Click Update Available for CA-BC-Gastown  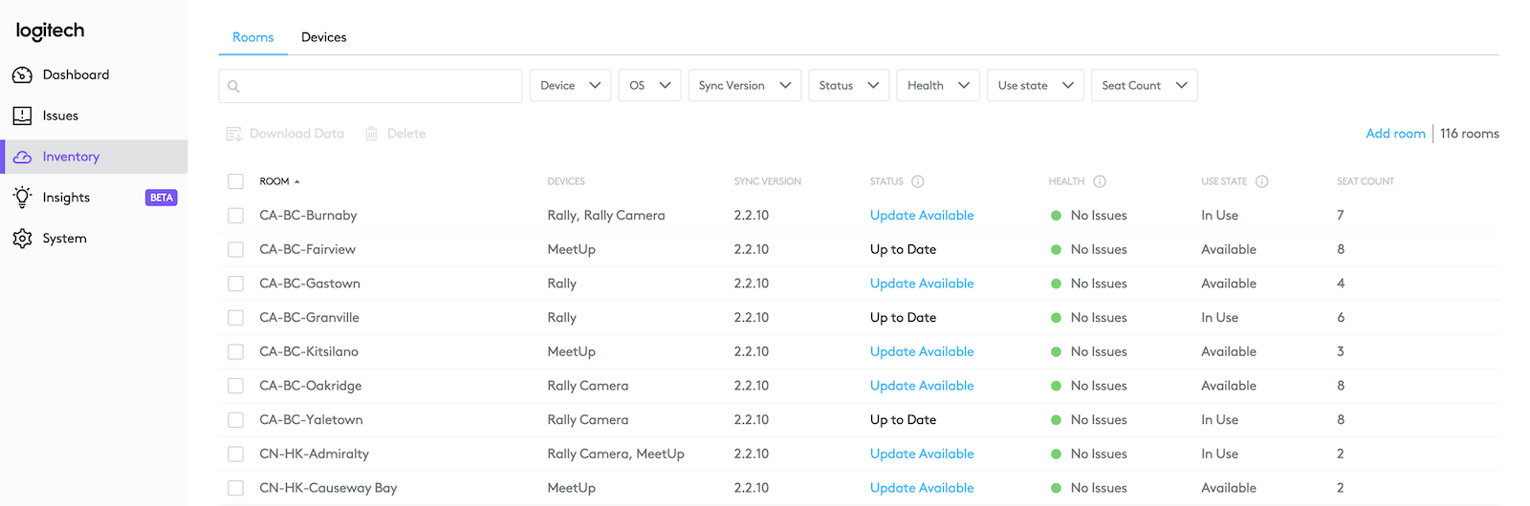[x=922, y=284]
